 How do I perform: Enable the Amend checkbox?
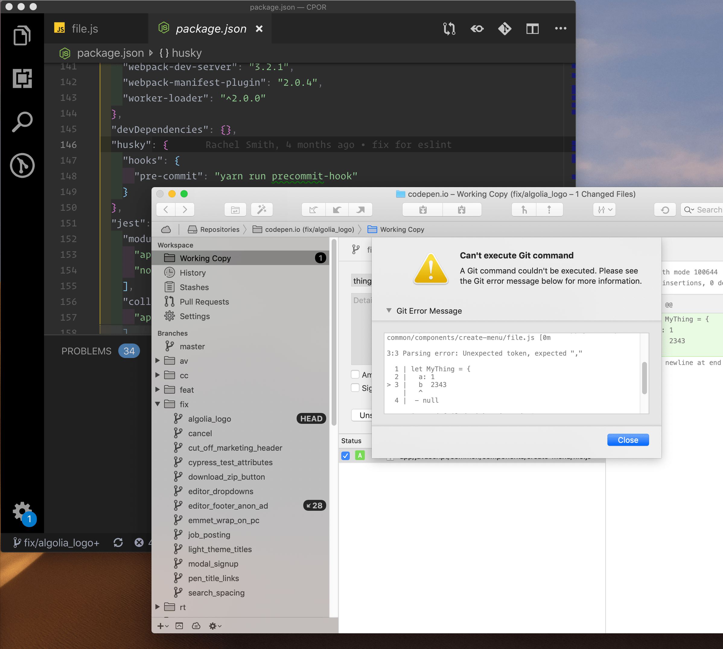click(x=355, y=374)
